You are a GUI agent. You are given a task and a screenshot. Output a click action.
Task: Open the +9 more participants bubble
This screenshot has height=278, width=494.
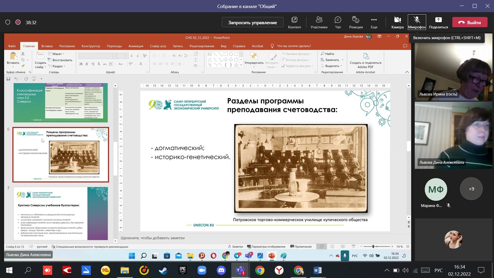tap(471, 189)
